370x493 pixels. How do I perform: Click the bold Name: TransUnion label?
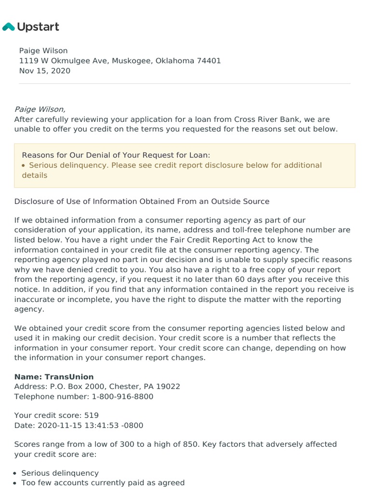pos(54,376)
